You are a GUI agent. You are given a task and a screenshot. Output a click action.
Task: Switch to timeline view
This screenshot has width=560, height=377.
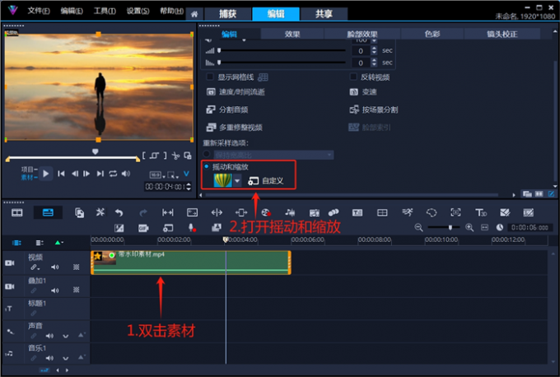48,212
